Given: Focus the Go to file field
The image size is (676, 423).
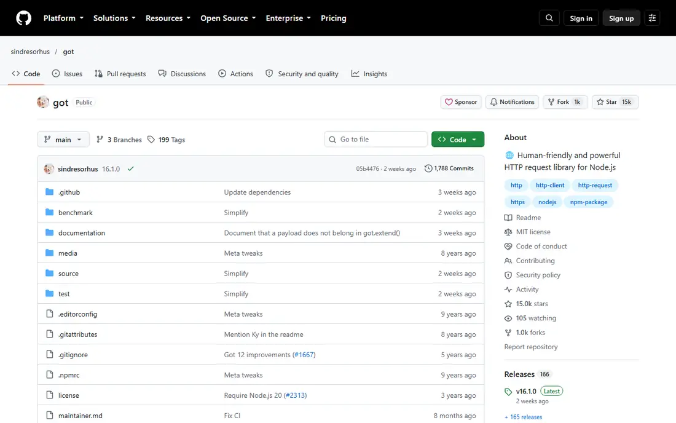Looking at the screenshot, I should (x=376, y=140).
